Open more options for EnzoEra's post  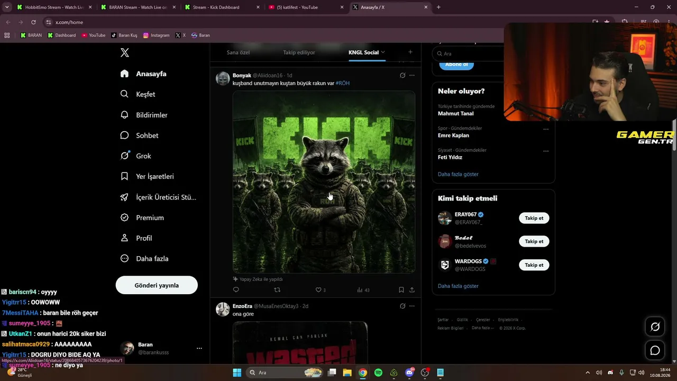(x=412, y=306)
